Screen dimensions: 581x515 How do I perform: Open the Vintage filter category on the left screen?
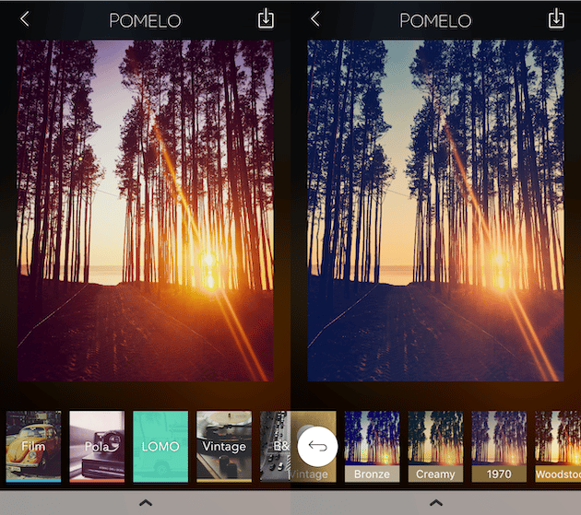224,447
